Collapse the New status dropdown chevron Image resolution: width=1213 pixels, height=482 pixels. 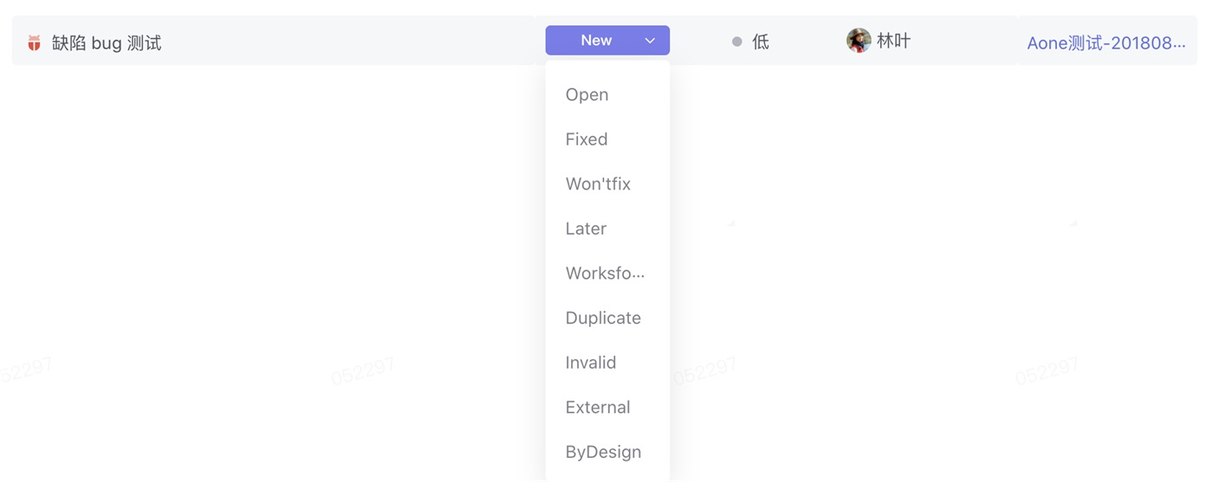[650, 41]
